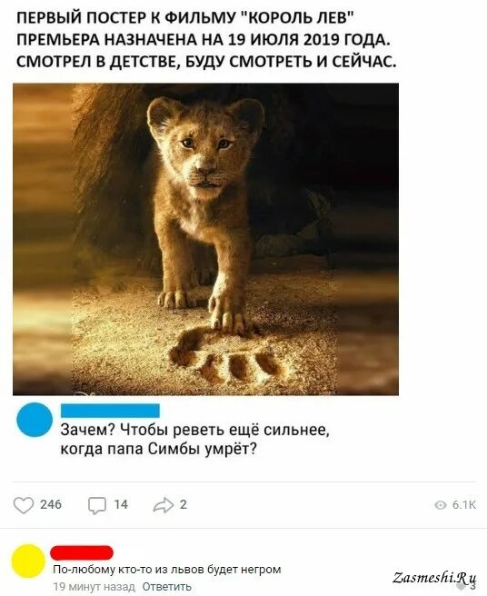This screenshot has height=596, width=487.
Task: Click the 246 likes count
Action: tap(51, 504)
